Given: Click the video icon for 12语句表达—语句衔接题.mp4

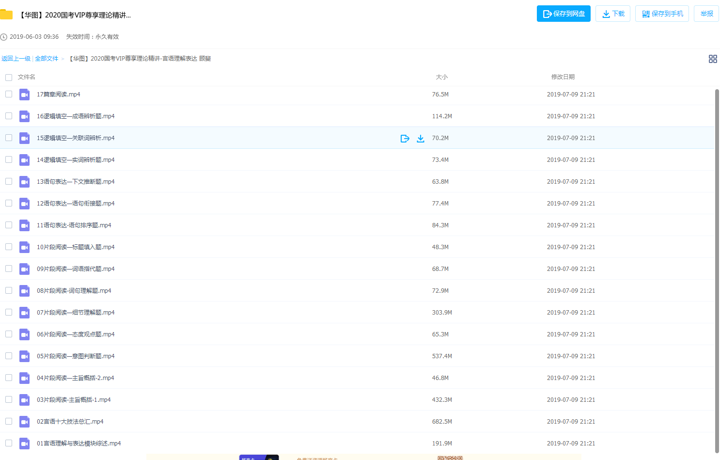Looking at the screenshot, I should pos(25,204).
